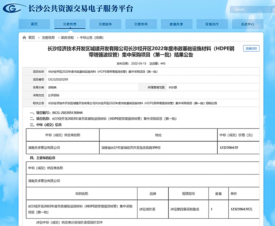
Task: Click project number CSCG20220299
Action: [x=58, y=79]
